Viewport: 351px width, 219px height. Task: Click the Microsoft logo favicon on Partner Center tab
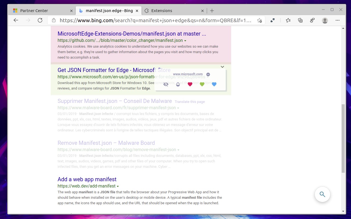click(x=15, y=11)
